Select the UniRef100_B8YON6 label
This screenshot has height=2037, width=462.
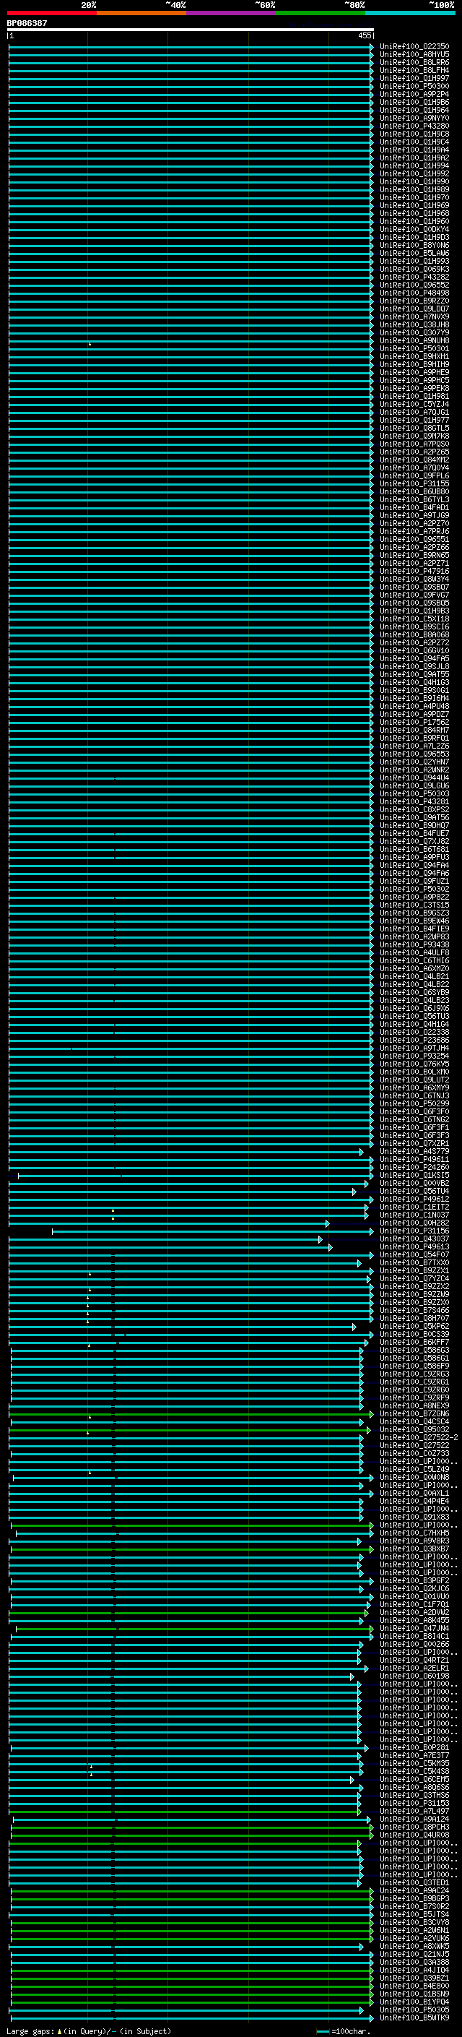click(414, 245)
